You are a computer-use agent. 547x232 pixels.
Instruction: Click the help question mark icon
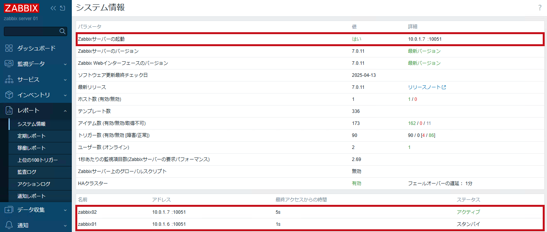coord(540,8)
